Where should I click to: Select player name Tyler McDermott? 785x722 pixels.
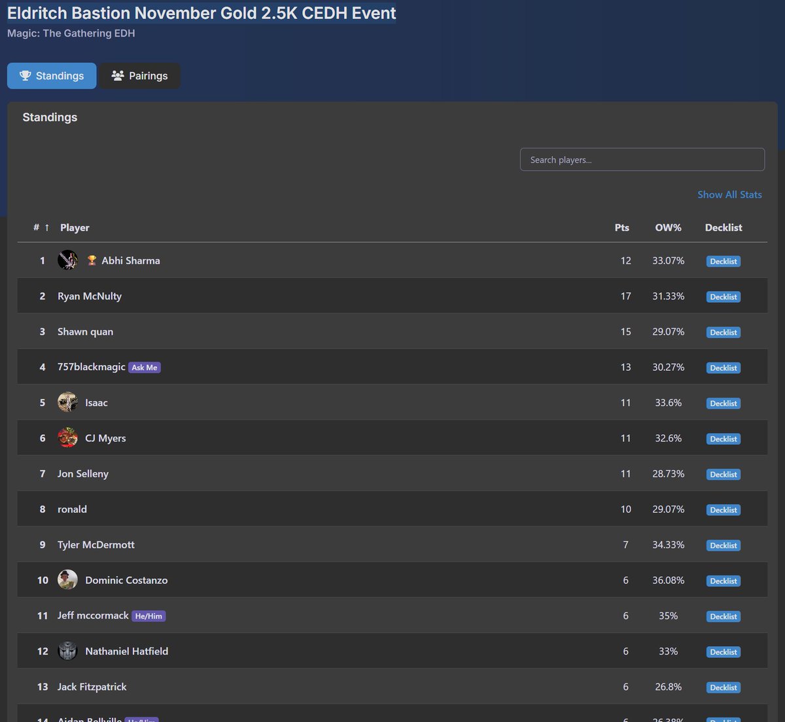click(96, 545)
